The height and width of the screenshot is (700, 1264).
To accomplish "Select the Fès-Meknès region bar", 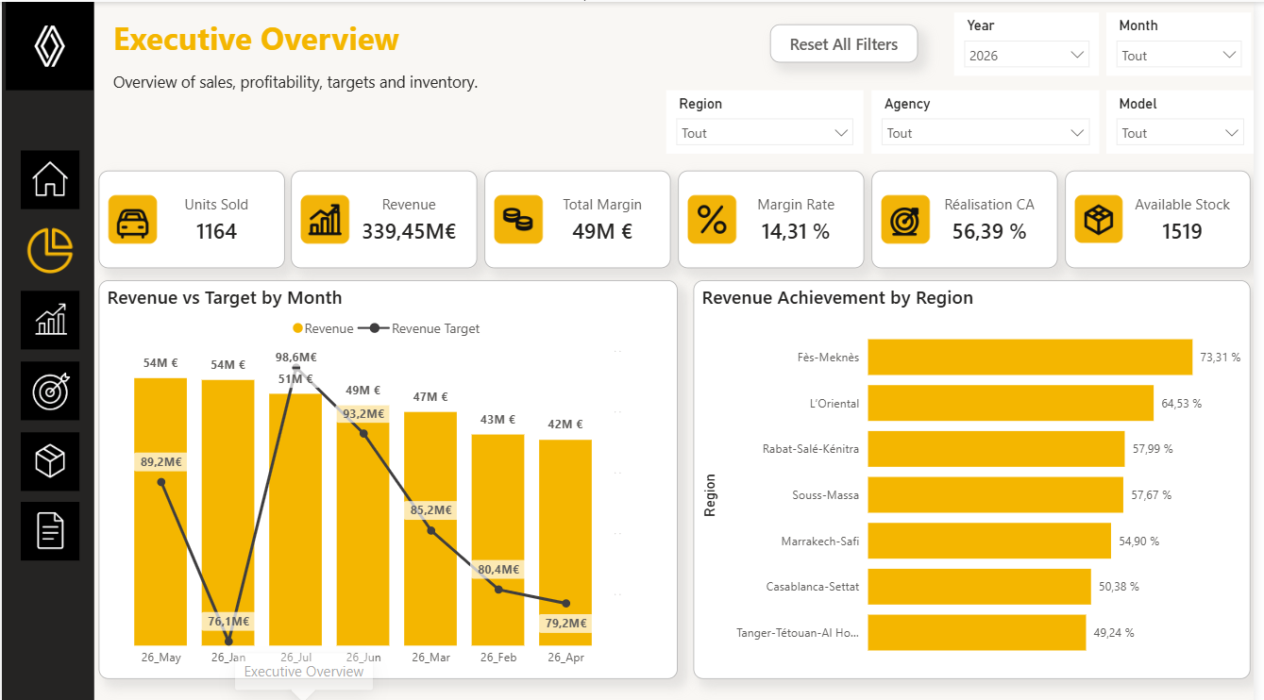I will (x=1030, y=358).
